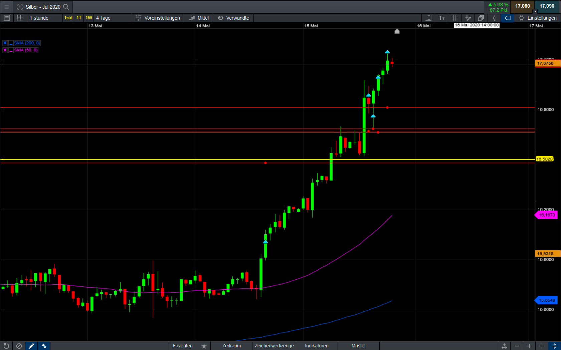Click the 17,090 buy price button

click(x=547, y=6)
